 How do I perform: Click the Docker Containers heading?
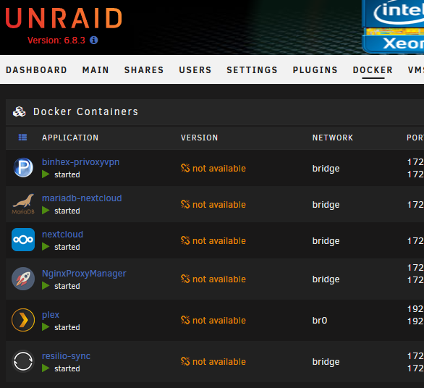pyautogui.click(x=85, y=111)
